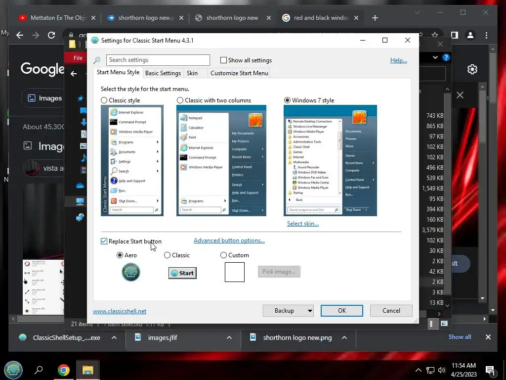Switch to the Basic Settings tab

[x=163, y=73]
